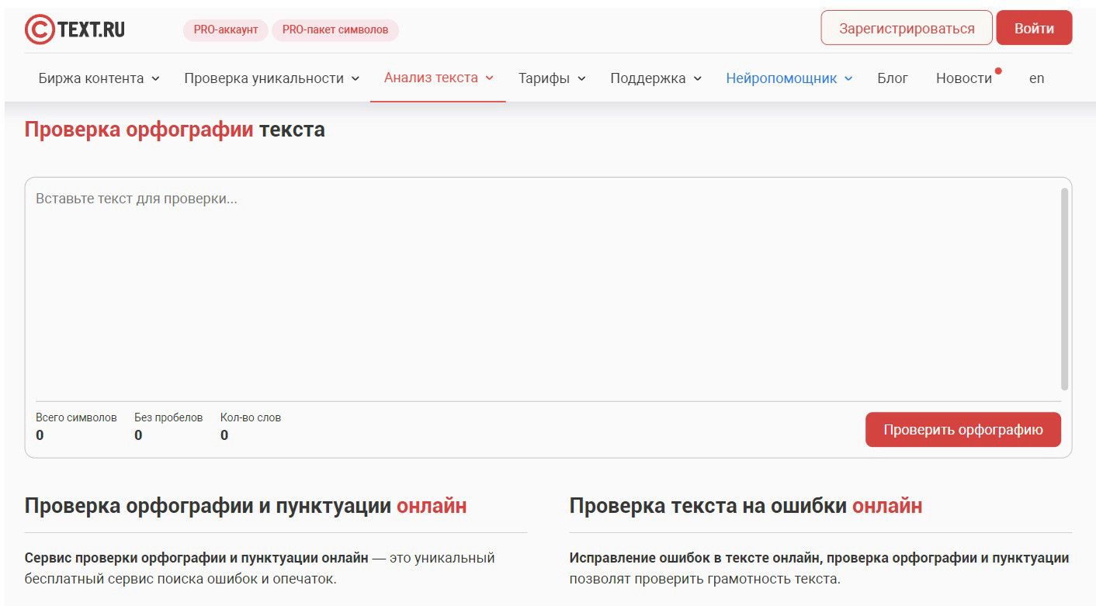
Task: Go to the Блог page
Action: tap(893, 78)
